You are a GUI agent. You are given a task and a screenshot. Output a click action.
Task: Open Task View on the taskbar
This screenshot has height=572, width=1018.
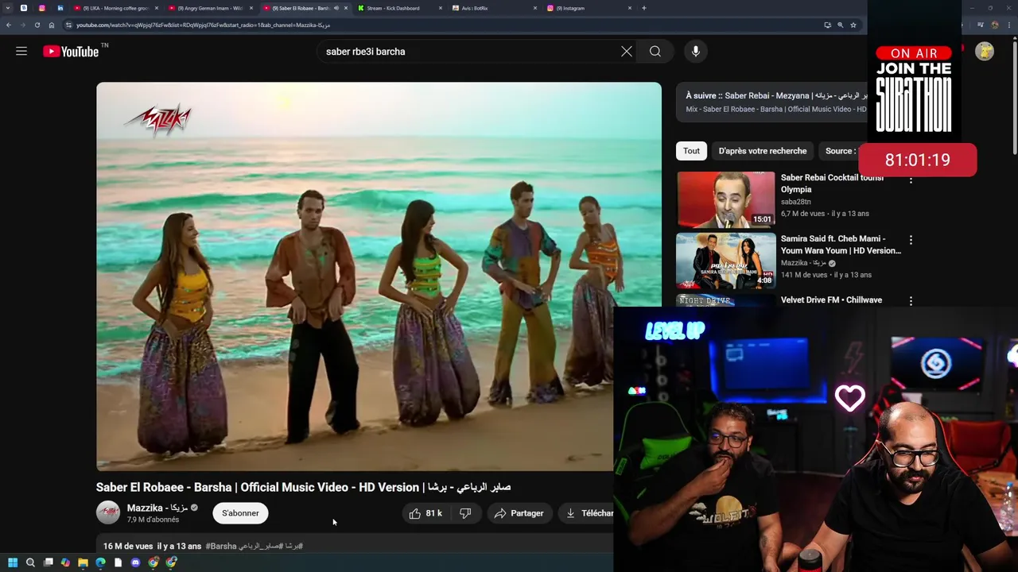[48, 562]
